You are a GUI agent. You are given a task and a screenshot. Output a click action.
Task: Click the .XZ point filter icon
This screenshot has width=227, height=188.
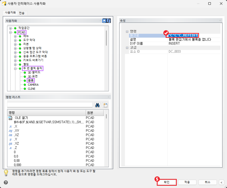(x=10, y=135)
